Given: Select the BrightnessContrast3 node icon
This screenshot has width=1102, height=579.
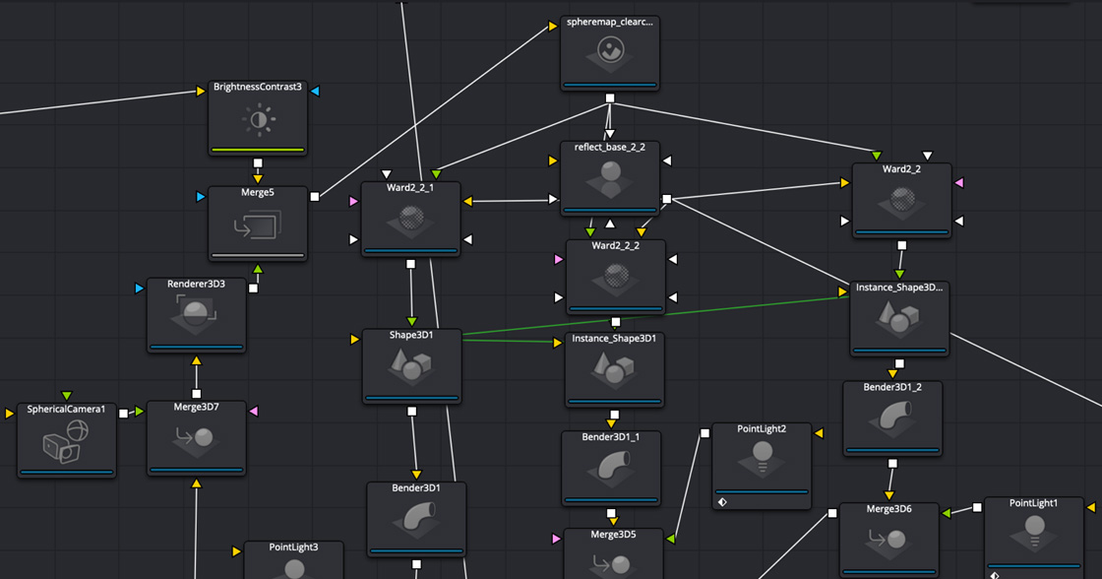Looking at the screenshot, I should pyautogui.click(x=258, y=120).
